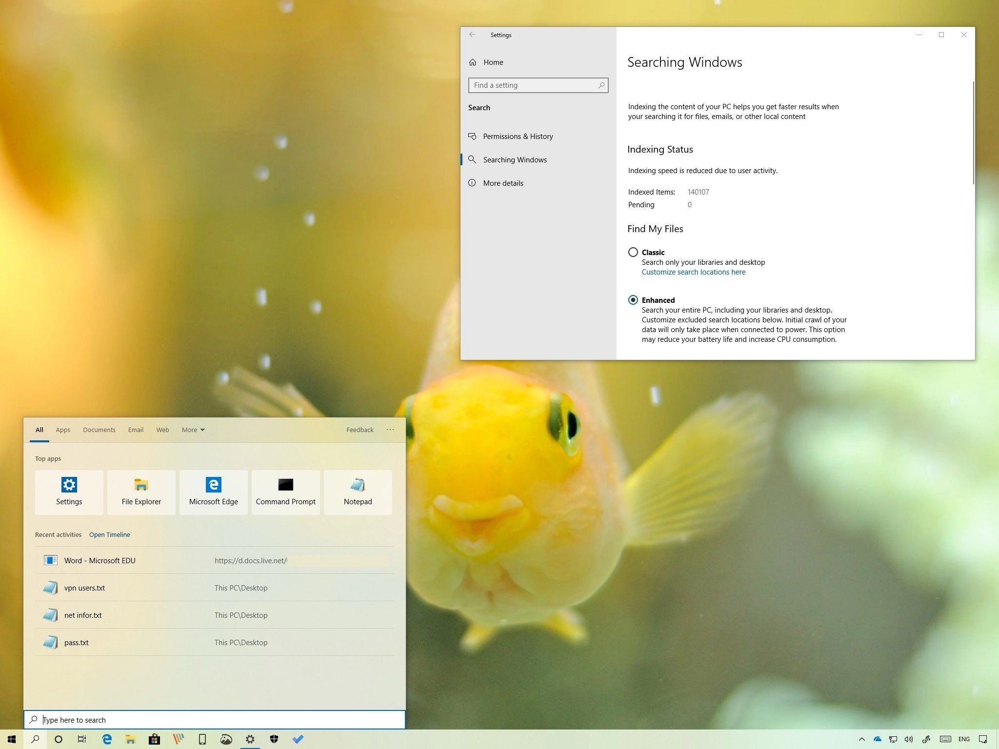Image resolution: width=999 pixels, height=749 pixels.
Task: Expand the More dropdown in search filters
Action: click(x=193, y=430)
